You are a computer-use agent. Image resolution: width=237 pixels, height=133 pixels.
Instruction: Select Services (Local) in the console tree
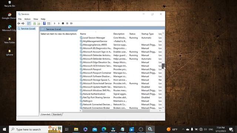pos(28,29)
